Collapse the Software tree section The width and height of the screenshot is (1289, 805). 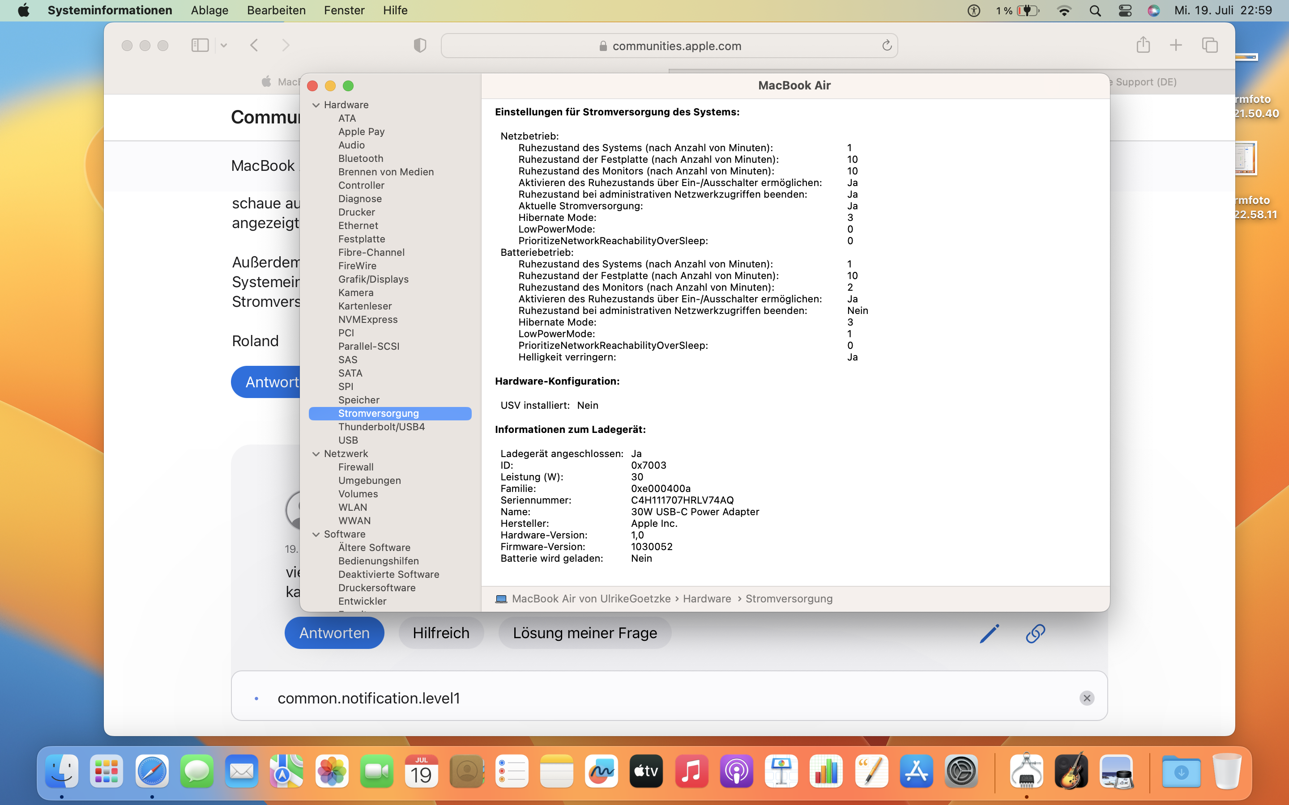316,534
